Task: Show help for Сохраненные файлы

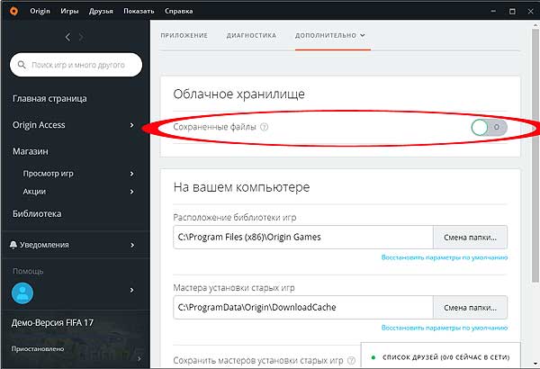Action: (x=264, y=127)
